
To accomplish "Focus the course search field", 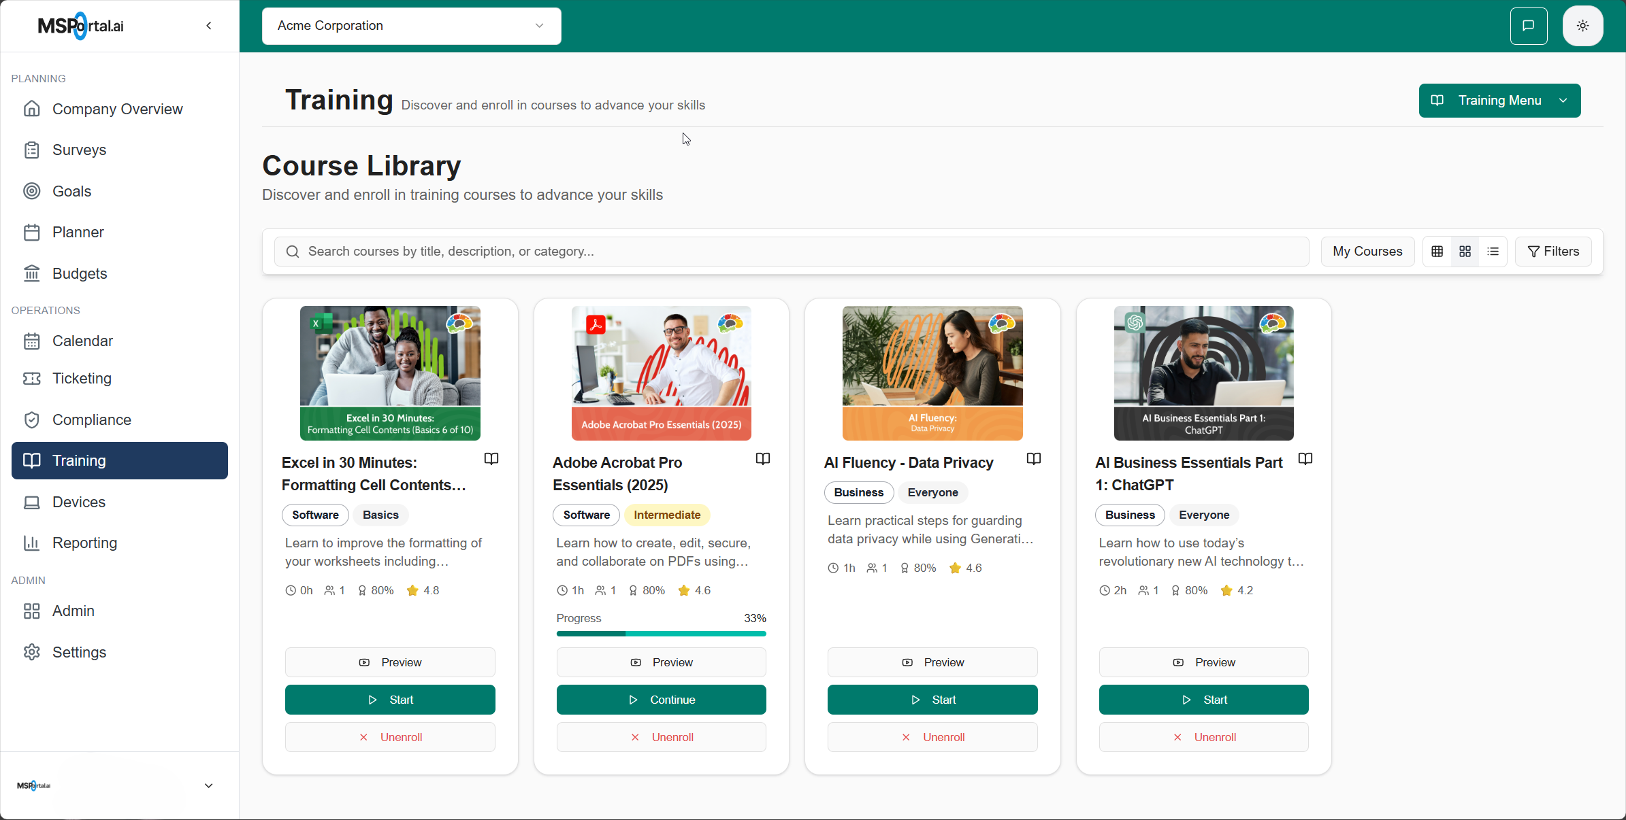I will tap(792, 252).
